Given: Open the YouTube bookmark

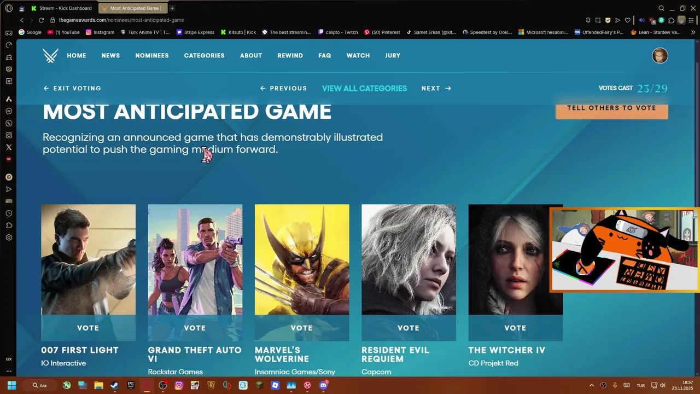Looking at the screenshot, I should pos(63,32).
